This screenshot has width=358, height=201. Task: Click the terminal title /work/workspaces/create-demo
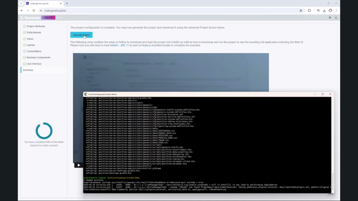(102, 94)
